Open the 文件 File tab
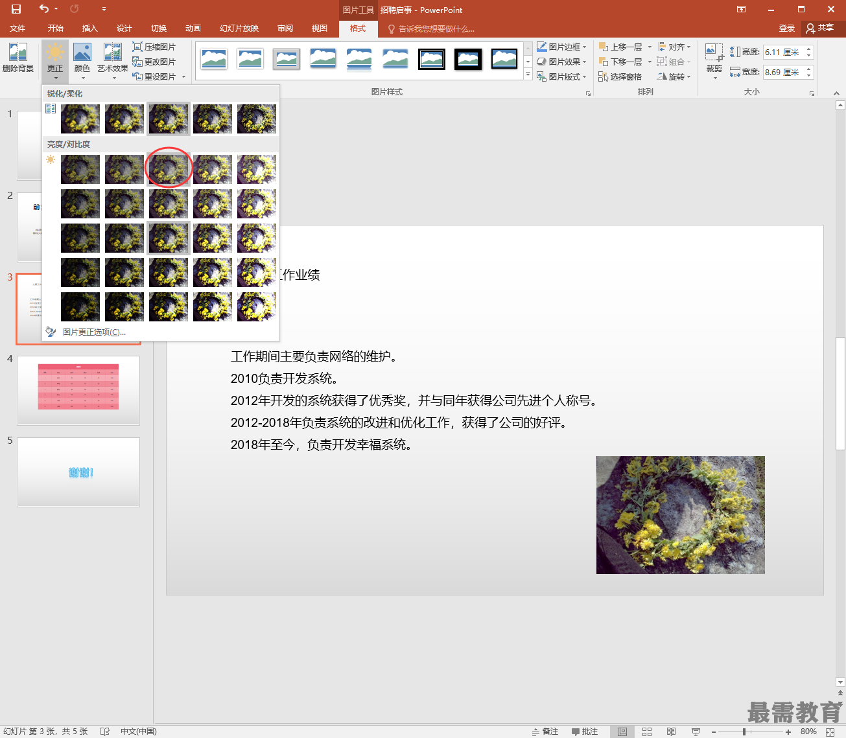The image size is (846, 738). 18,28
